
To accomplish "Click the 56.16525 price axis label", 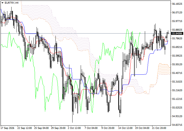I will pos(177,4).
